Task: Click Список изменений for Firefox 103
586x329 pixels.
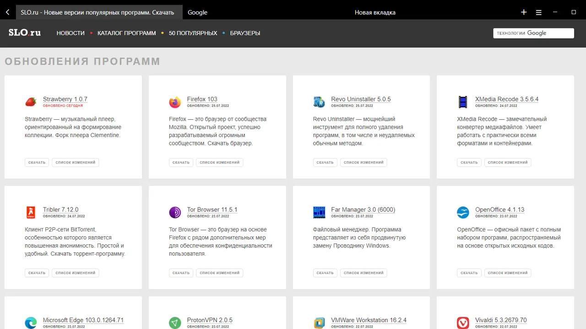Action: 219,162
